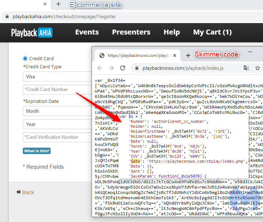The width and height of the screenshot is (263, 222).
Task: Go forward in the skimmer code browser
Action: [111, 68]
